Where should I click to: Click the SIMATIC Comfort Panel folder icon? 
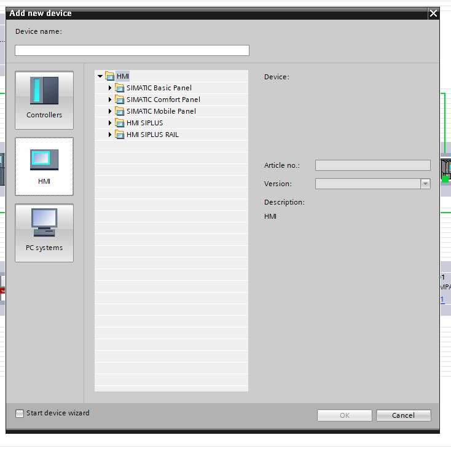(x=119, y=100)
